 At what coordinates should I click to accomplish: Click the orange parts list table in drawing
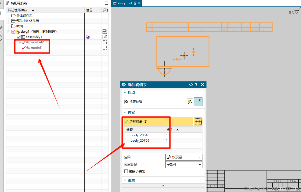tap(210, 27)
